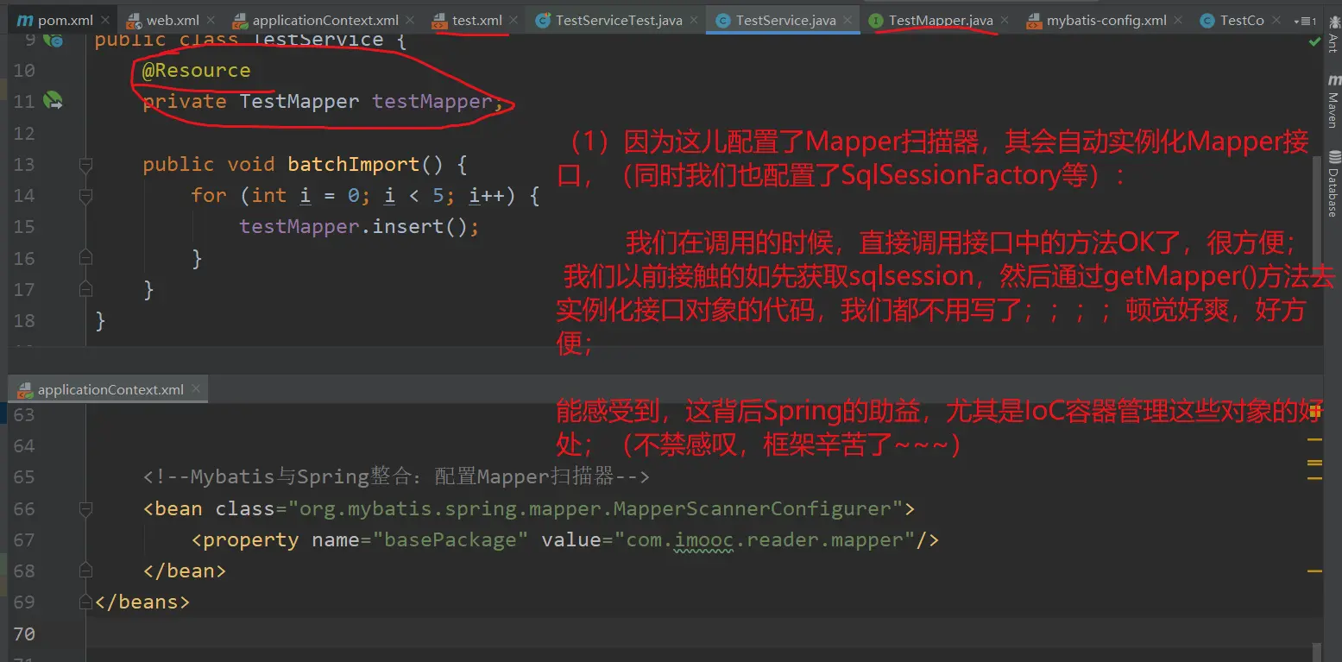Click the autowired bean navigation icon on line 11
This screenshot has width=1342, height=662.
pos(54,101)
